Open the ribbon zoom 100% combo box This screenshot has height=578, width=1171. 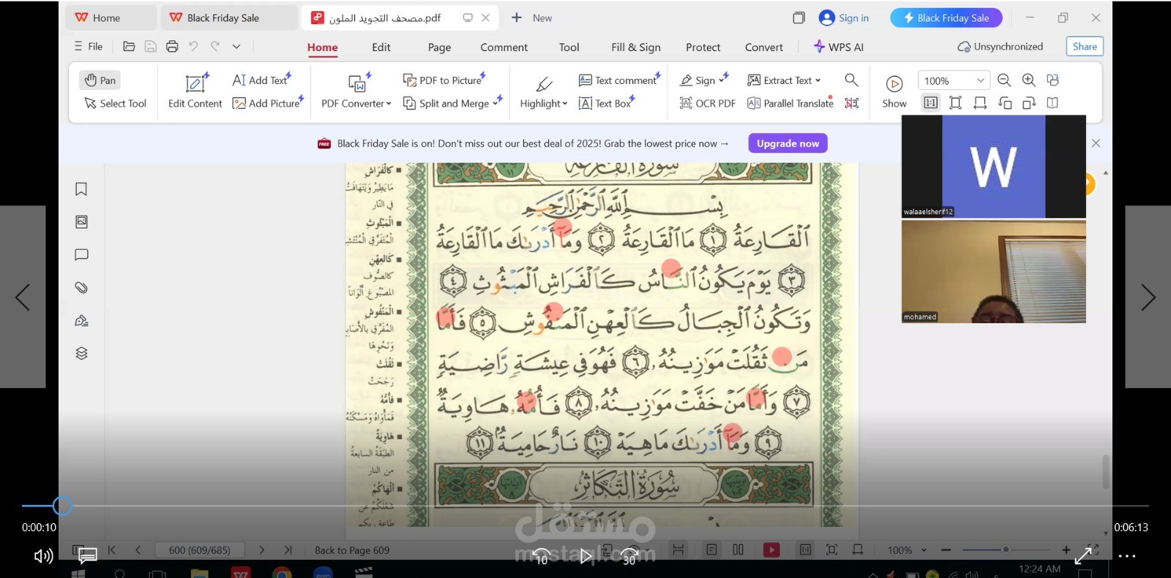point(954,80)
